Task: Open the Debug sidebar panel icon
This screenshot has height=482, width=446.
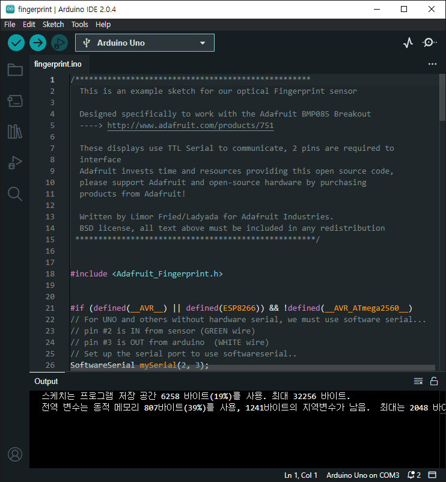Action: [15, 163]
